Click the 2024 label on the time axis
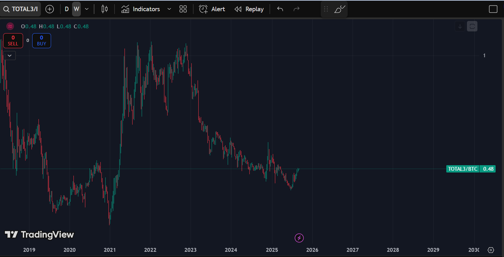Screen dimensions: 504x257 231,250
